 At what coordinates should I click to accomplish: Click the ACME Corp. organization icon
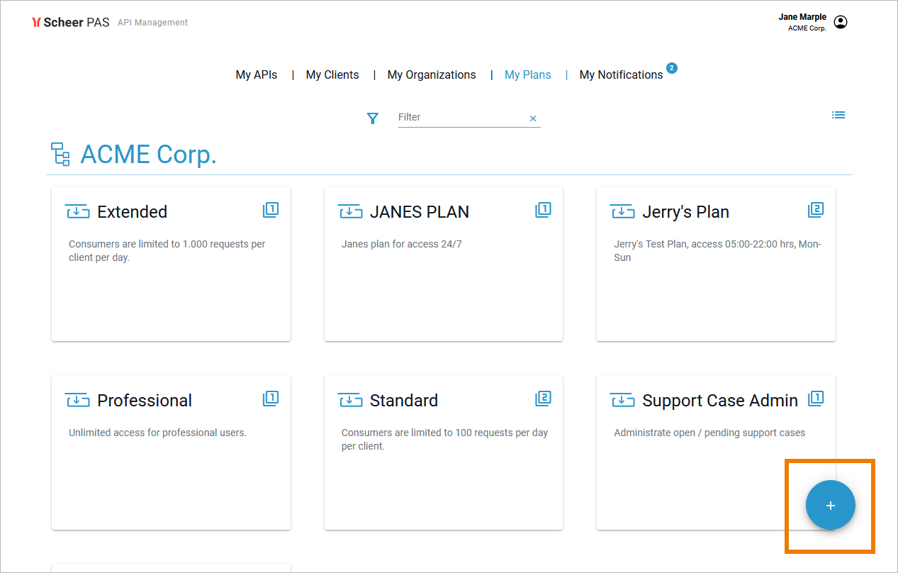click(60, 154)
